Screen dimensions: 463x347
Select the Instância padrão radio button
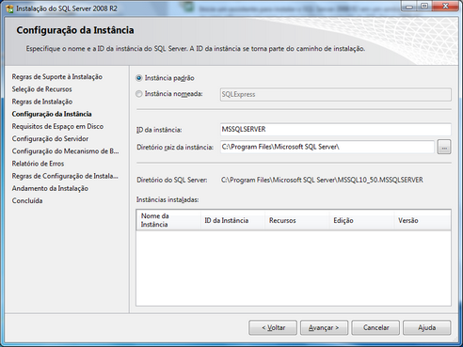tap(139, 78)
